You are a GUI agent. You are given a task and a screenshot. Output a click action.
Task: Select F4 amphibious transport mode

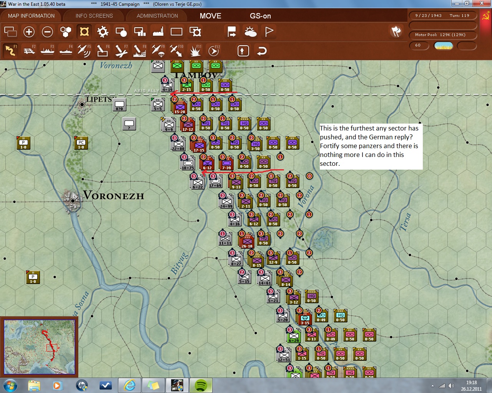[66, 50]
